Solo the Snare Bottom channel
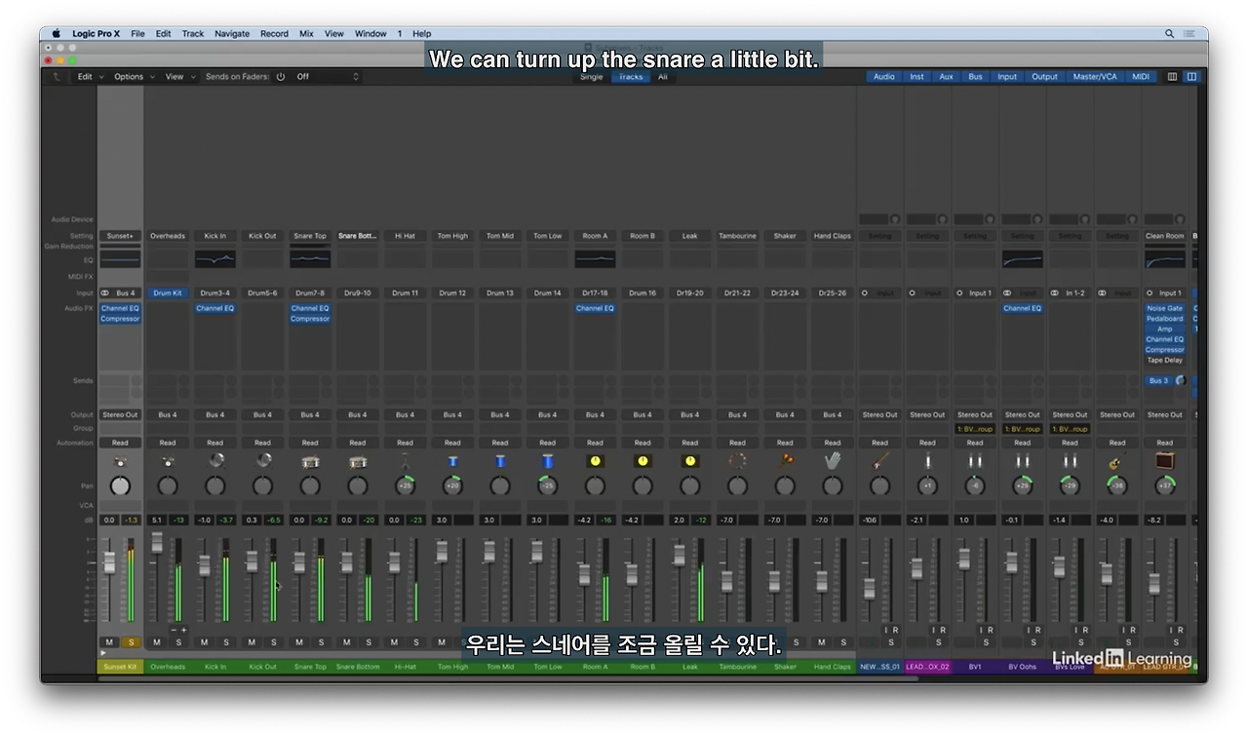The height and width of the screenshot is (737, 1248). point(369,642)
